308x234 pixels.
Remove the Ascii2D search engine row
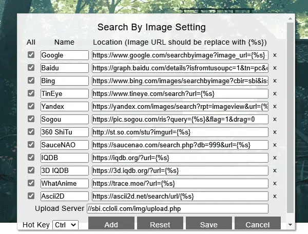pos(275,197)
